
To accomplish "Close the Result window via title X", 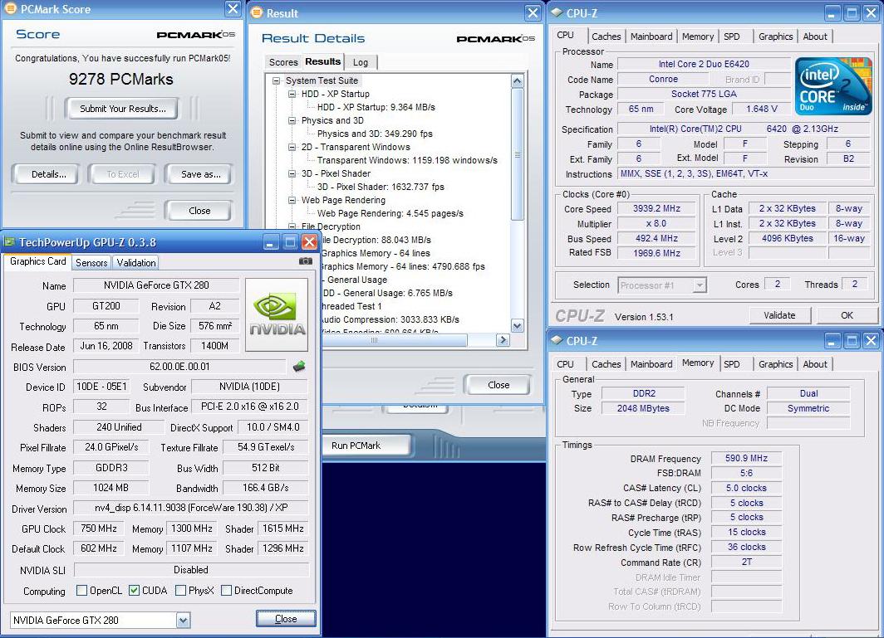I will click(533, 13).
